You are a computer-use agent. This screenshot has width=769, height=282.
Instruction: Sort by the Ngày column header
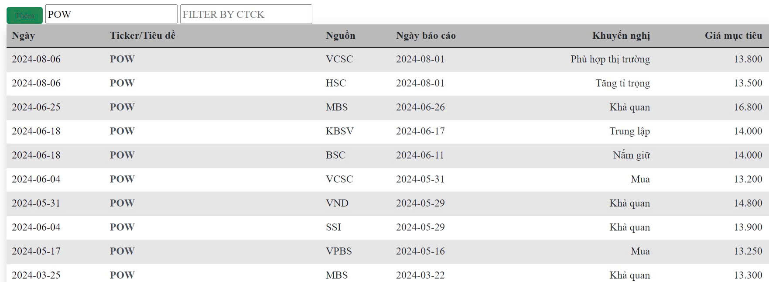tap(23, 36)
